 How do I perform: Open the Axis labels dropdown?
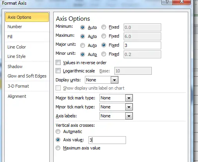click(129, 116)
